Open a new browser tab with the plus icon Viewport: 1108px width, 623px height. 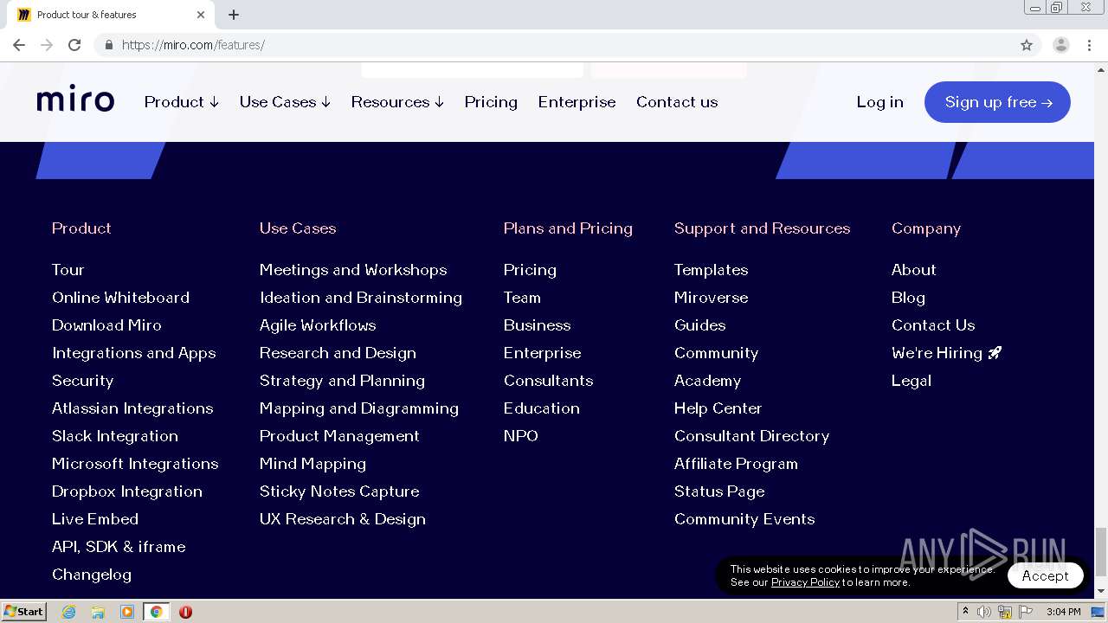(x=234, y=15)
